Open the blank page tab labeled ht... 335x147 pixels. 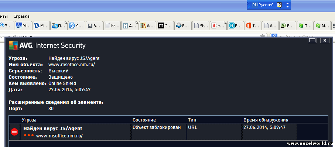click(112, 25)
